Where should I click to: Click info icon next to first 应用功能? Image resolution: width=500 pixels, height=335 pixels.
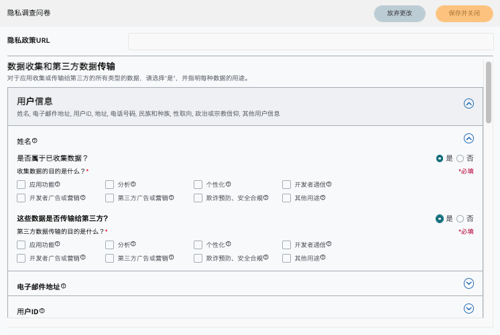58,184
